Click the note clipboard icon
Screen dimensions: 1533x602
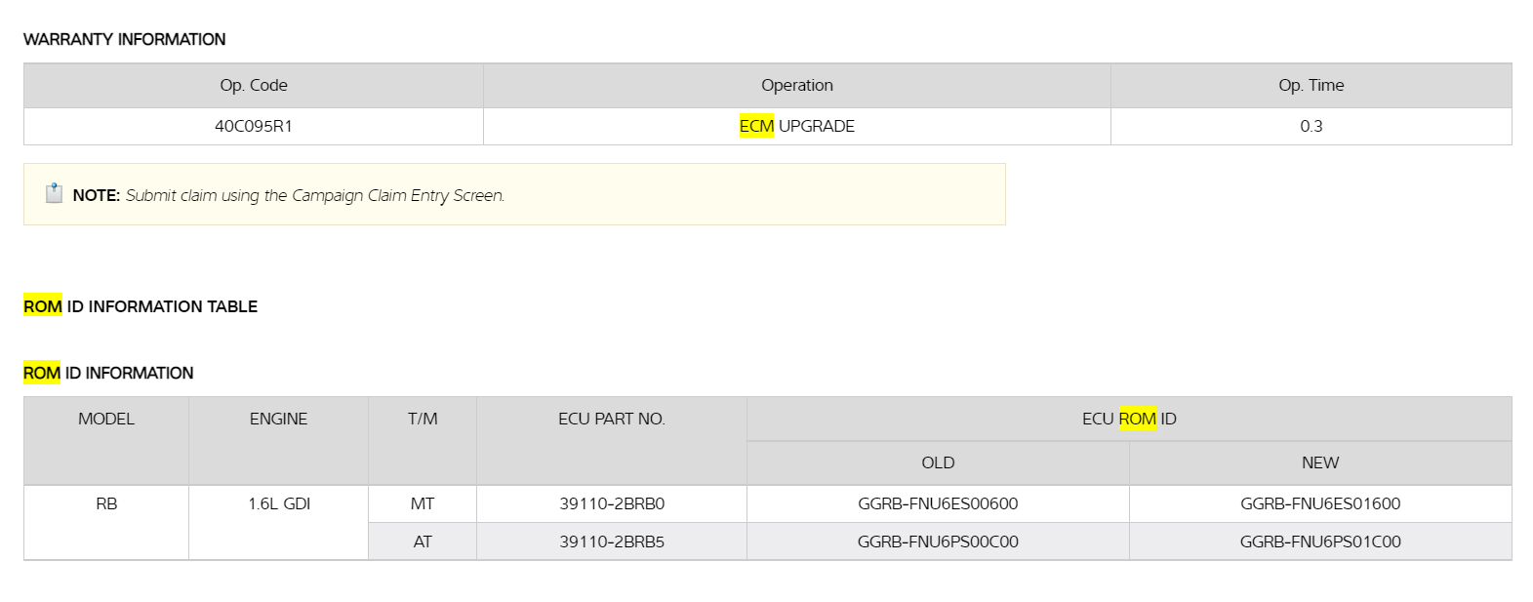tap(55, 193)
